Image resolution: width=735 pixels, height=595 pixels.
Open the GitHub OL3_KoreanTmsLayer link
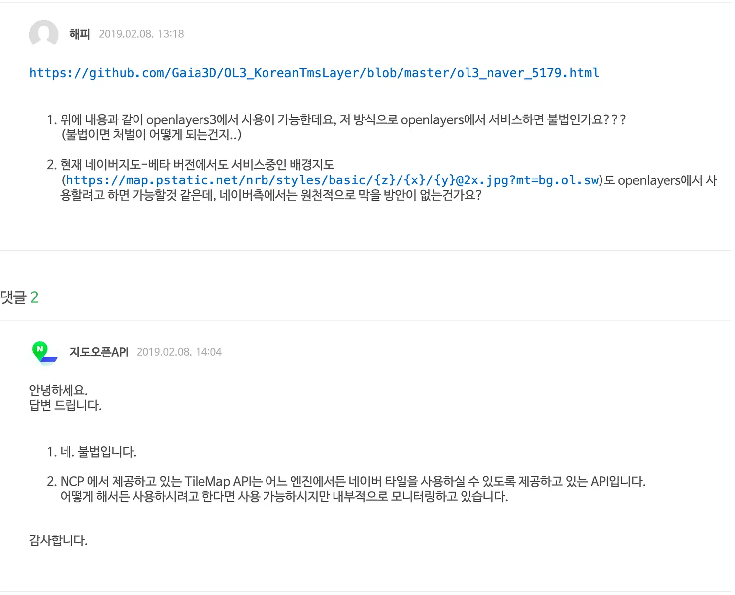click(x=314, y=73)
